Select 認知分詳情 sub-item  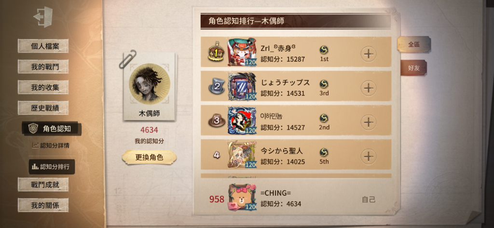pyautogui.click(x=51, y=146)
